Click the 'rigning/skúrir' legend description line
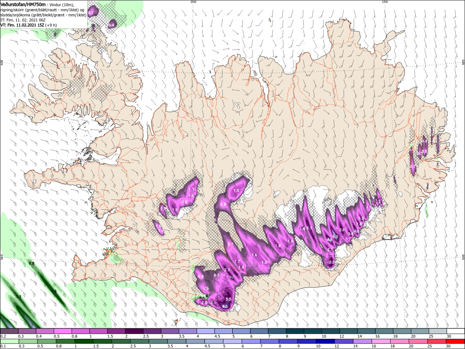 tap(42, 10)
